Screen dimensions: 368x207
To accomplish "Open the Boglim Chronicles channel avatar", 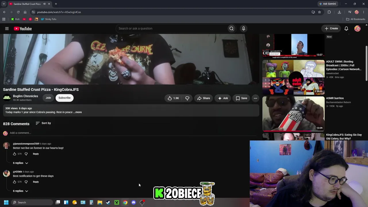I will point(7,98).
